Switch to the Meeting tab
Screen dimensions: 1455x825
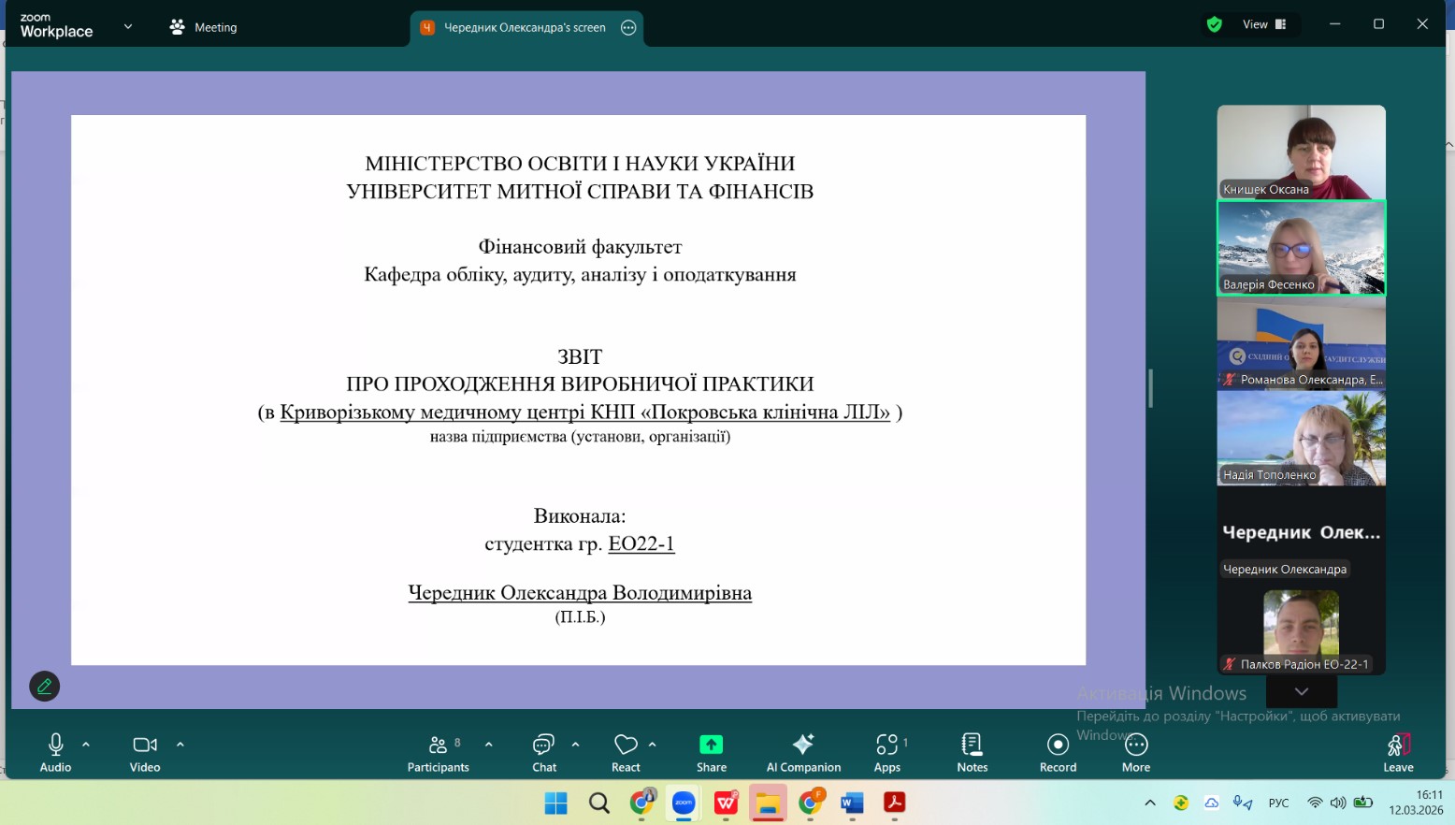[204, 27]
